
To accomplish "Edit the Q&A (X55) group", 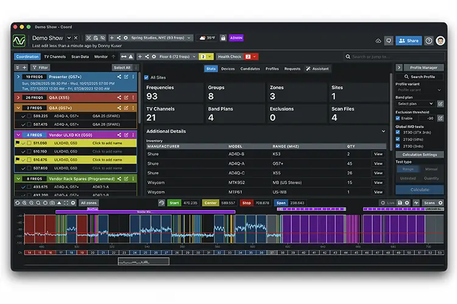I will [x=126, y=98].
